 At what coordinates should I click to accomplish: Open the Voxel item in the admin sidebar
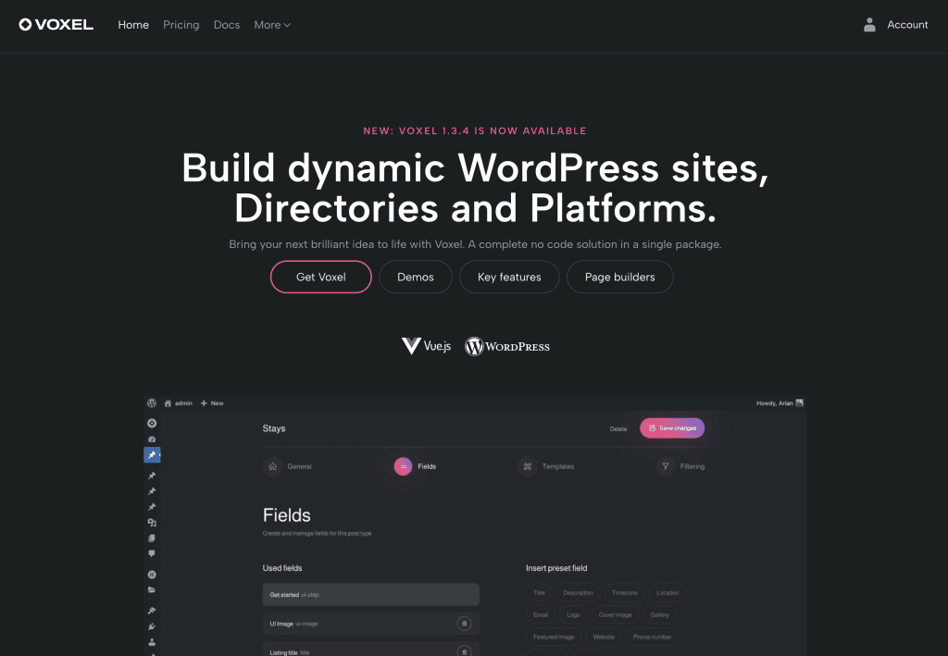tap(152, 424)
